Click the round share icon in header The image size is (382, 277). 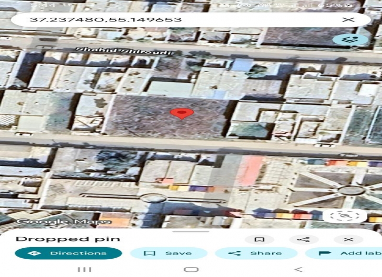pyautogui.click(x=304, y=239)
